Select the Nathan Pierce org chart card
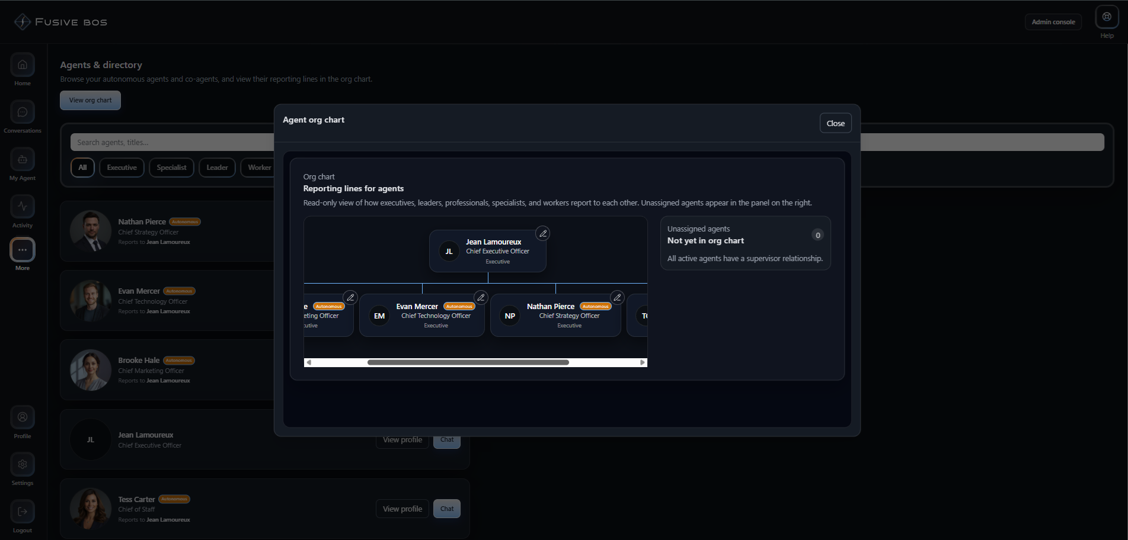The height and width of the screenshot is (540, 1128). coord(555,316)
